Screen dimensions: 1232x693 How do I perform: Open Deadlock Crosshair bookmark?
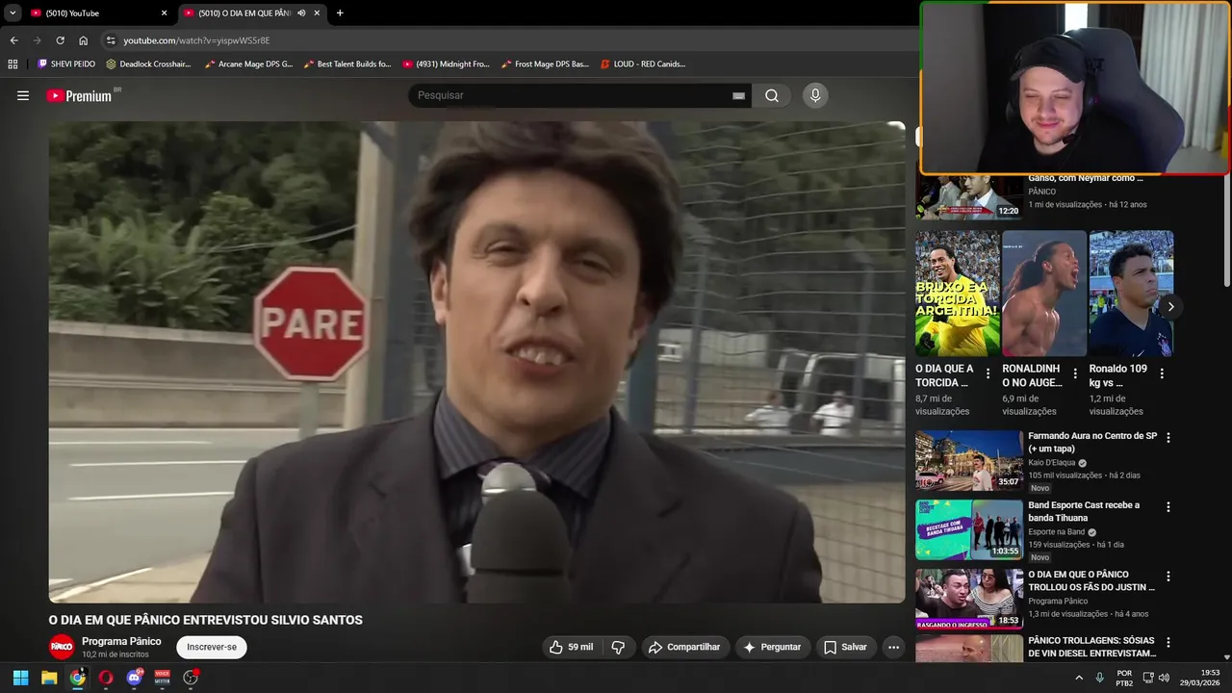[148, 64]
